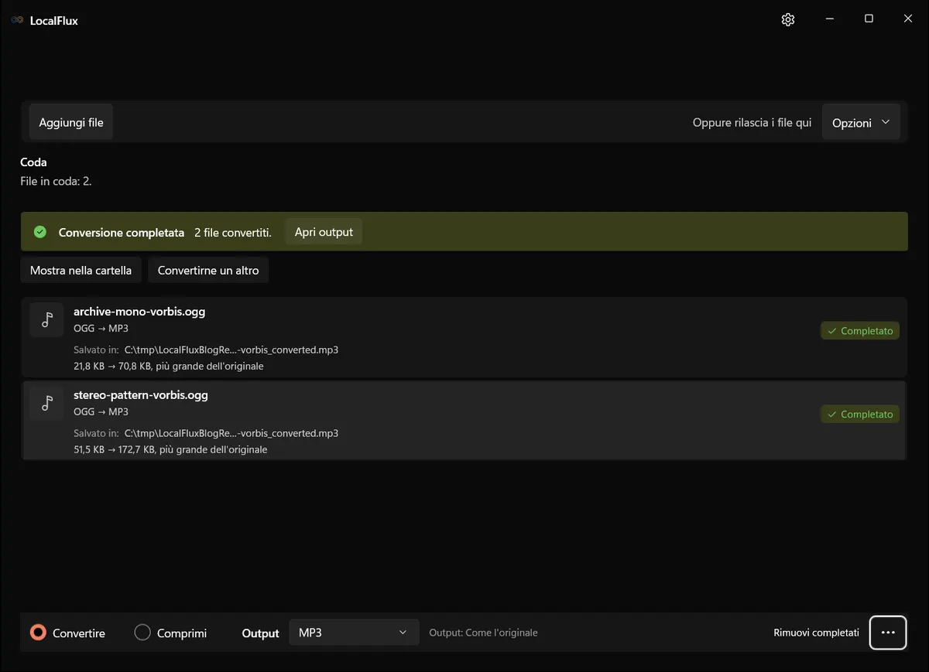929x672 pixels.
Task: Click the LocalFlux logo icon
Action: [17, 21]
